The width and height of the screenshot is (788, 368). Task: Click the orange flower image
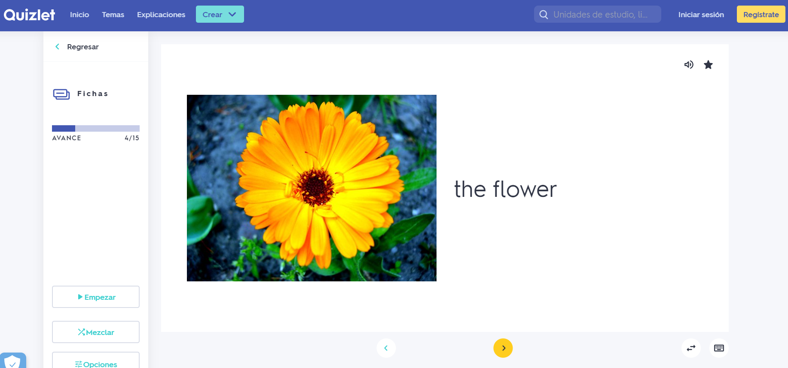(312, 188)
